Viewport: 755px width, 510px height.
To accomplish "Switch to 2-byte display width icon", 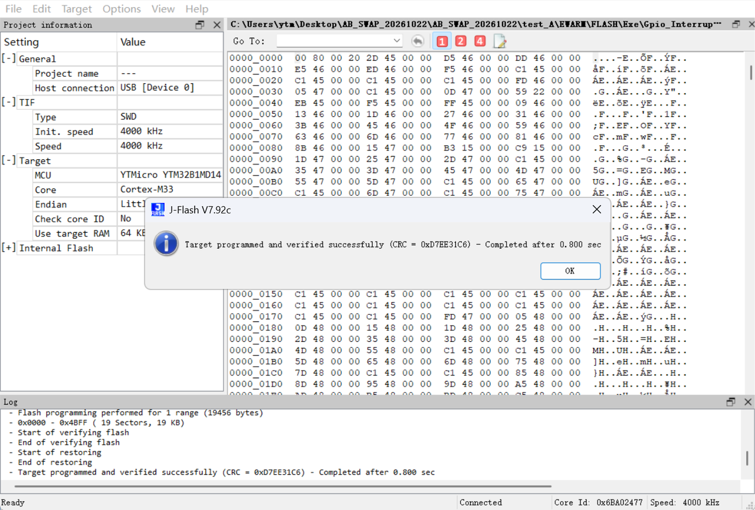I will pyautogui.click(x=461, y=41).
